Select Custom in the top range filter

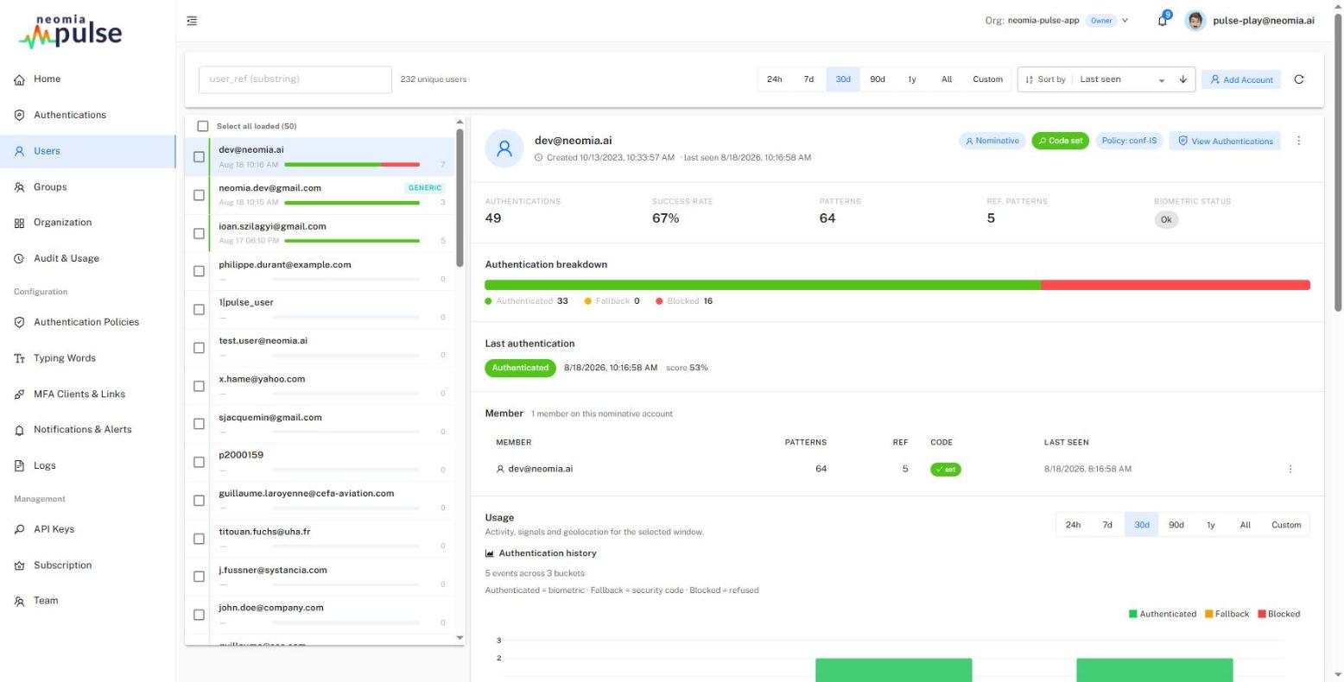(987, 79)
